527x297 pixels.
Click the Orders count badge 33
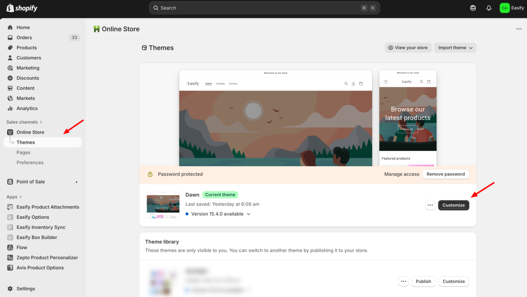coord(74,38)
